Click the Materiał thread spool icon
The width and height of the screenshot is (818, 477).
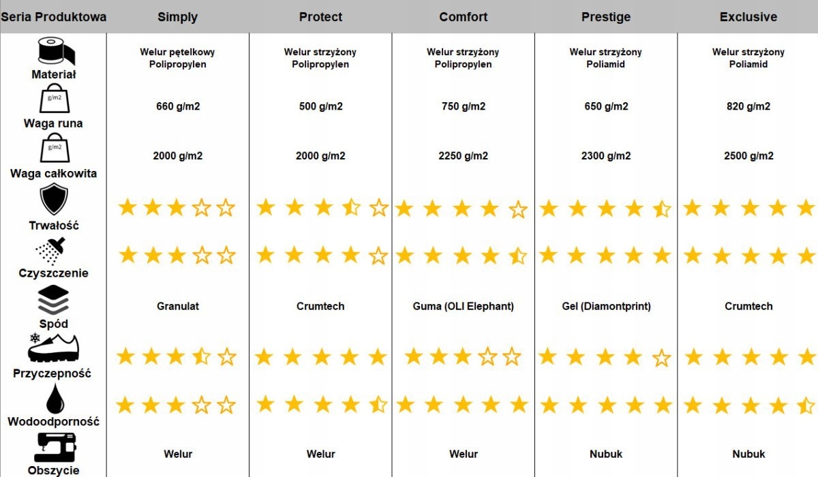(x=53, y=52)
